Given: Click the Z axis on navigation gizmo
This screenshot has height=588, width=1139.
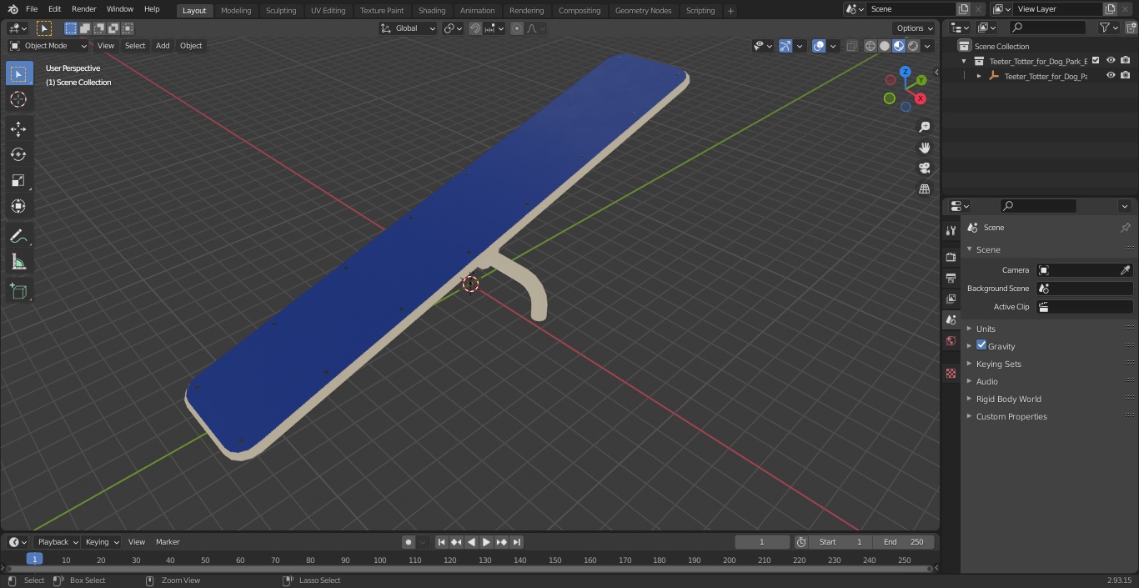Looking at the screenshot, I should point(905,72).
